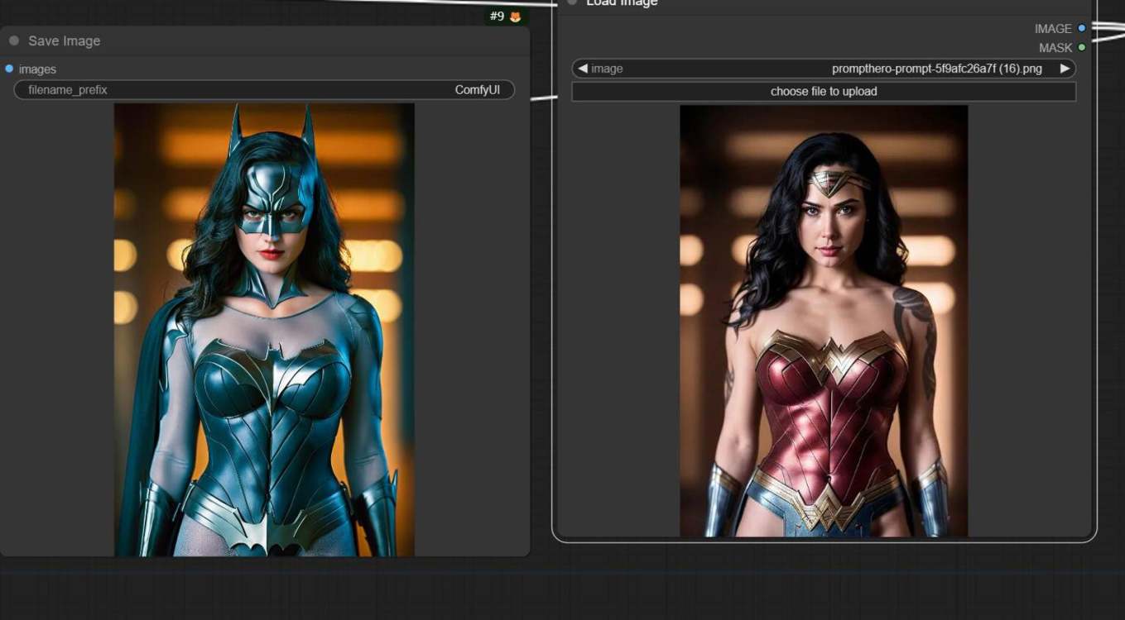The height and width of the screenshot is (620, 1125).
Task: Click the fox icon beside #9 badge
Action: pyautogui.click(x=516, y=17)
